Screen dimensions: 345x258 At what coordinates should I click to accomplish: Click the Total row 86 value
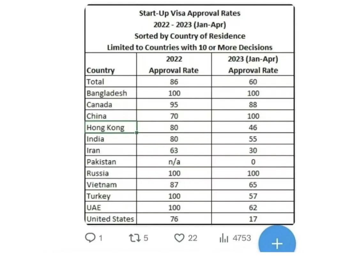click(174, 82)
